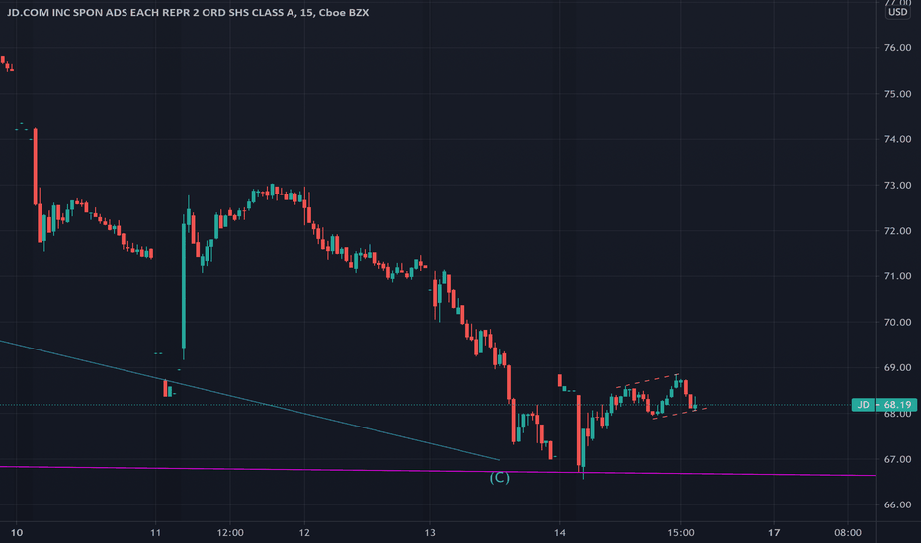Click the JD.COM INC chart title text
921x543 pixels.
coord(188,12)
